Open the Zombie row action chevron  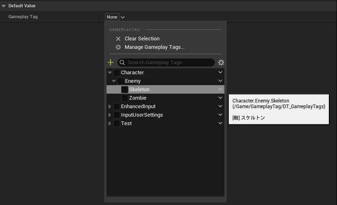(x=220, y=98)
